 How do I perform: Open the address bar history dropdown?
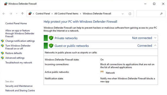coord(123,14)
